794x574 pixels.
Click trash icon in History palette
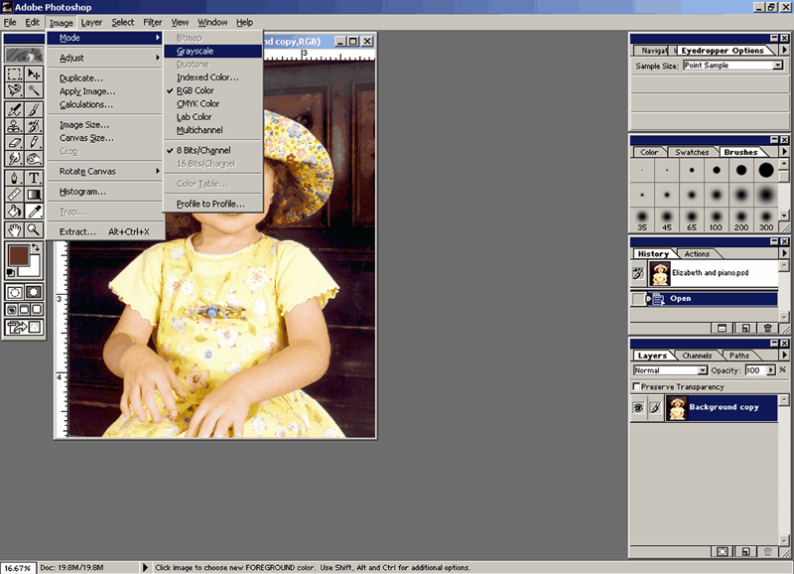coord(767,327)
